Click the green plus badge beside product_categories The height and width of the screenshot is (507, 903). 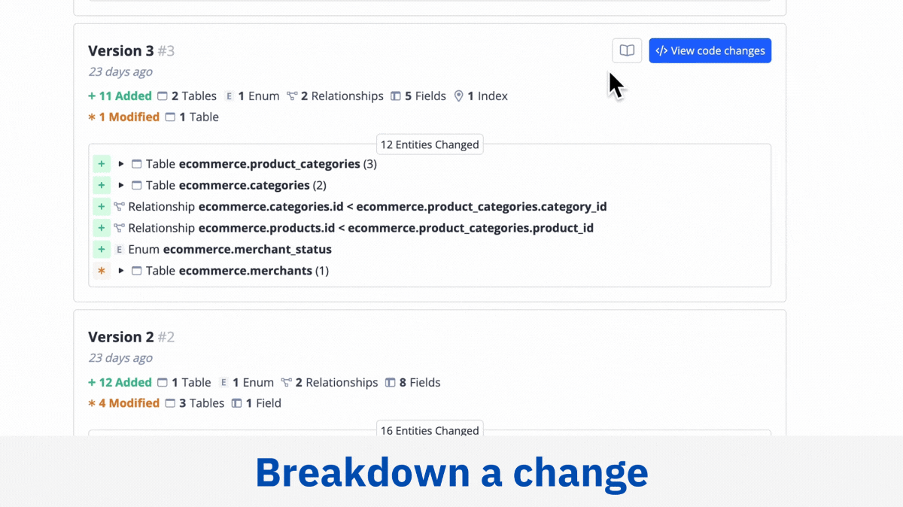tap(102, 164)
